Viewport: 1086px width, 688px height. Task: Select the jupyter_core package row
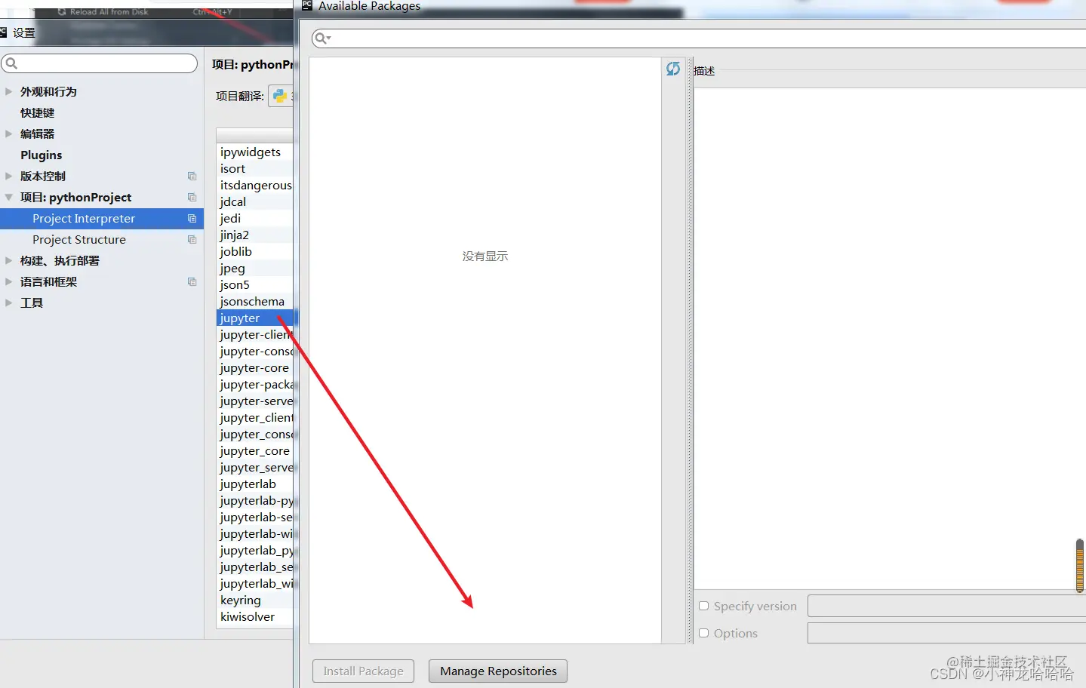(254, 450)
